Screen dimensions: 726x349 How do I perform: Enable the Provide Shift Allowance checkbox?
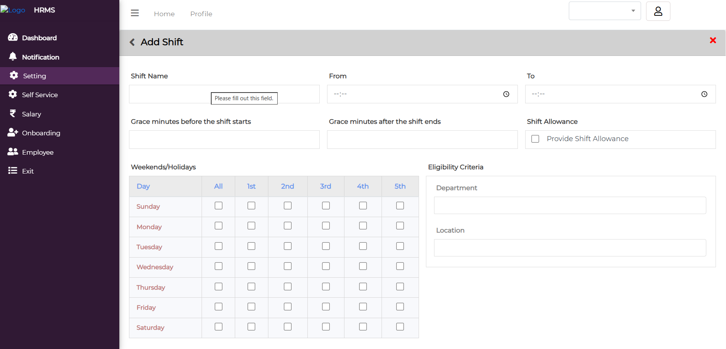[535, 139]
